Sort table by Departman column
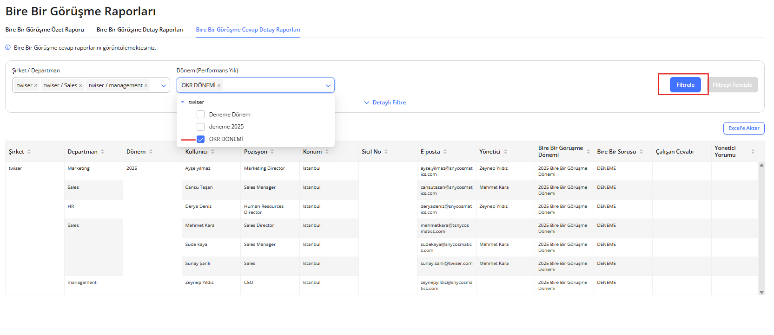 [x=102, y=152]
